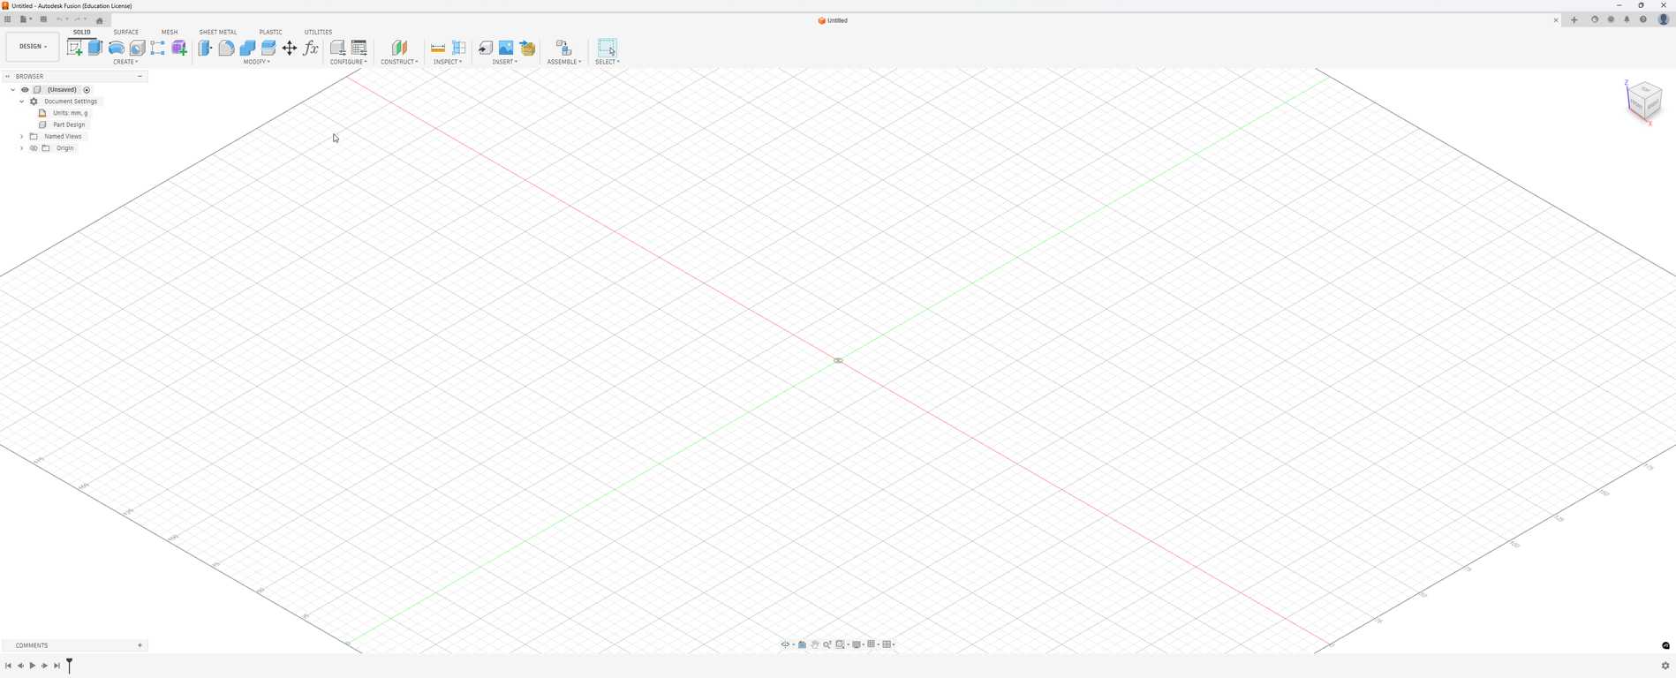Image resolution: width=1676 pixels, height=678 pixels.
Task: Open the DESIGN workspace dropdown
Action: click(x=33, y=47)
